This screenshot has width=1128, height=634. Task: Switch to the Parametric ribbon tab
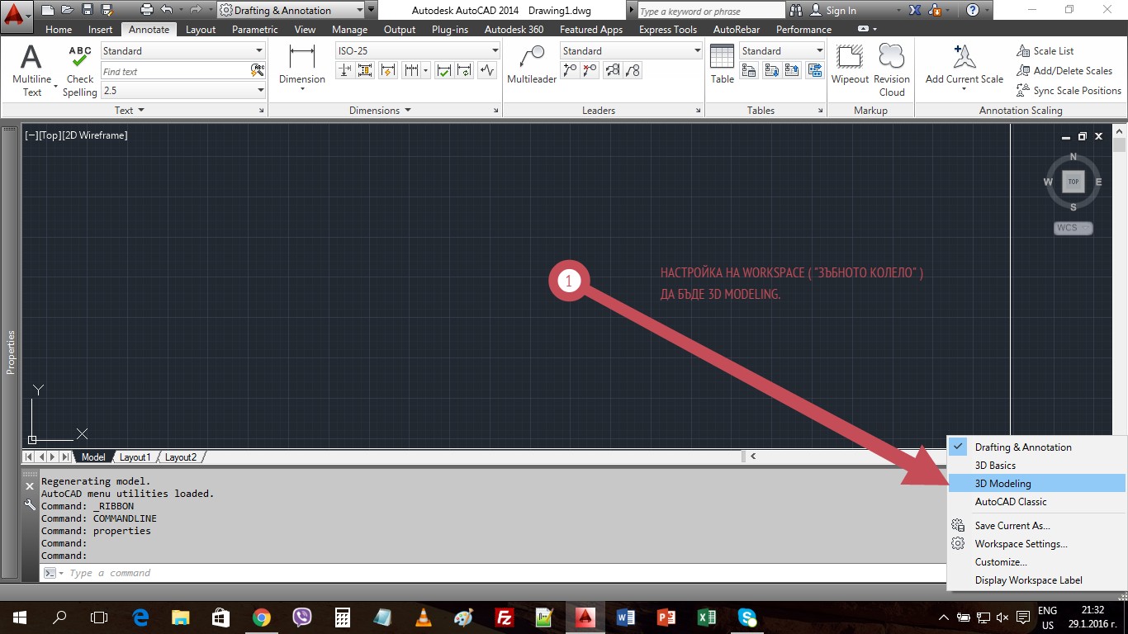click(x=255, y=29)
